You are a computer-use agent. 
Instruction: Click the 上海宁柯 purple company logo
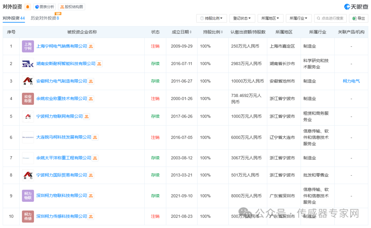click(x=28, y=46)
